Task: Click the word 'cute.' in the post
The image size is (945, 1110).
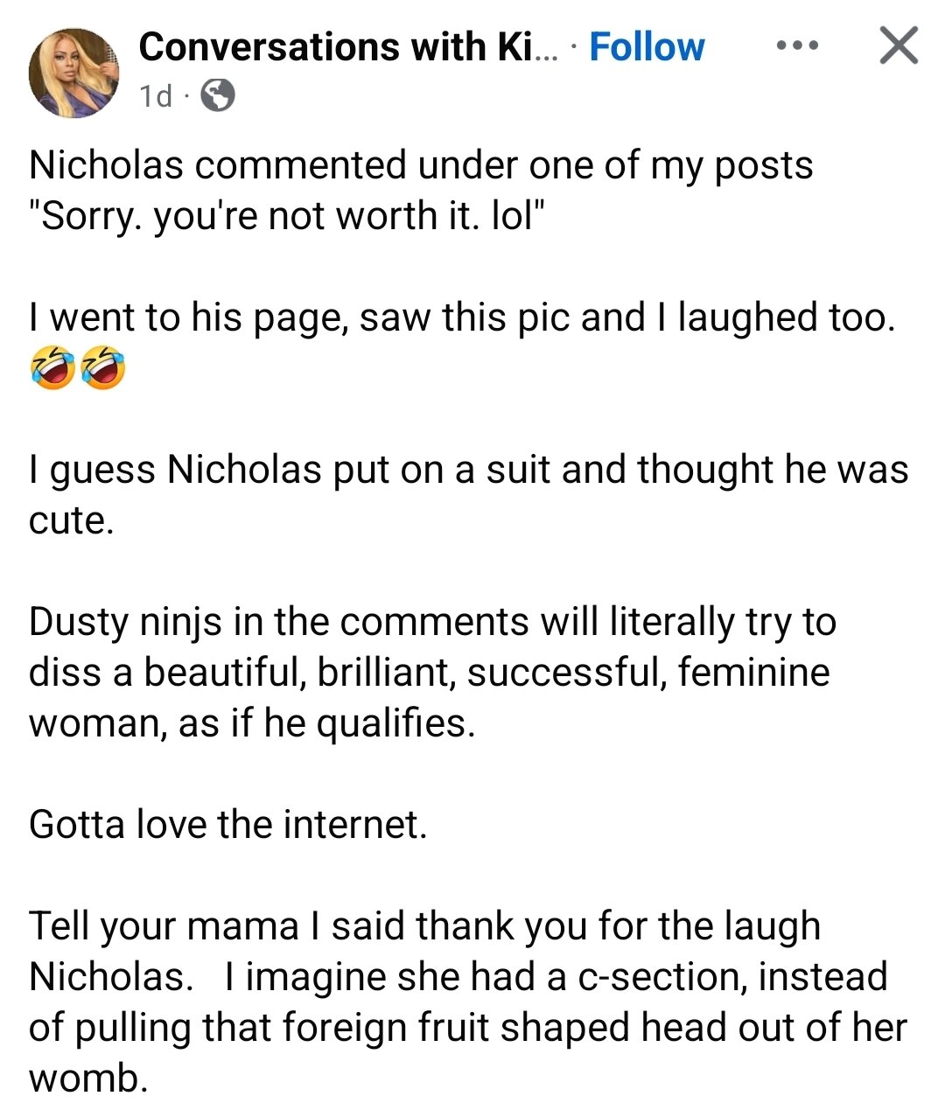Action: (72, 520)
